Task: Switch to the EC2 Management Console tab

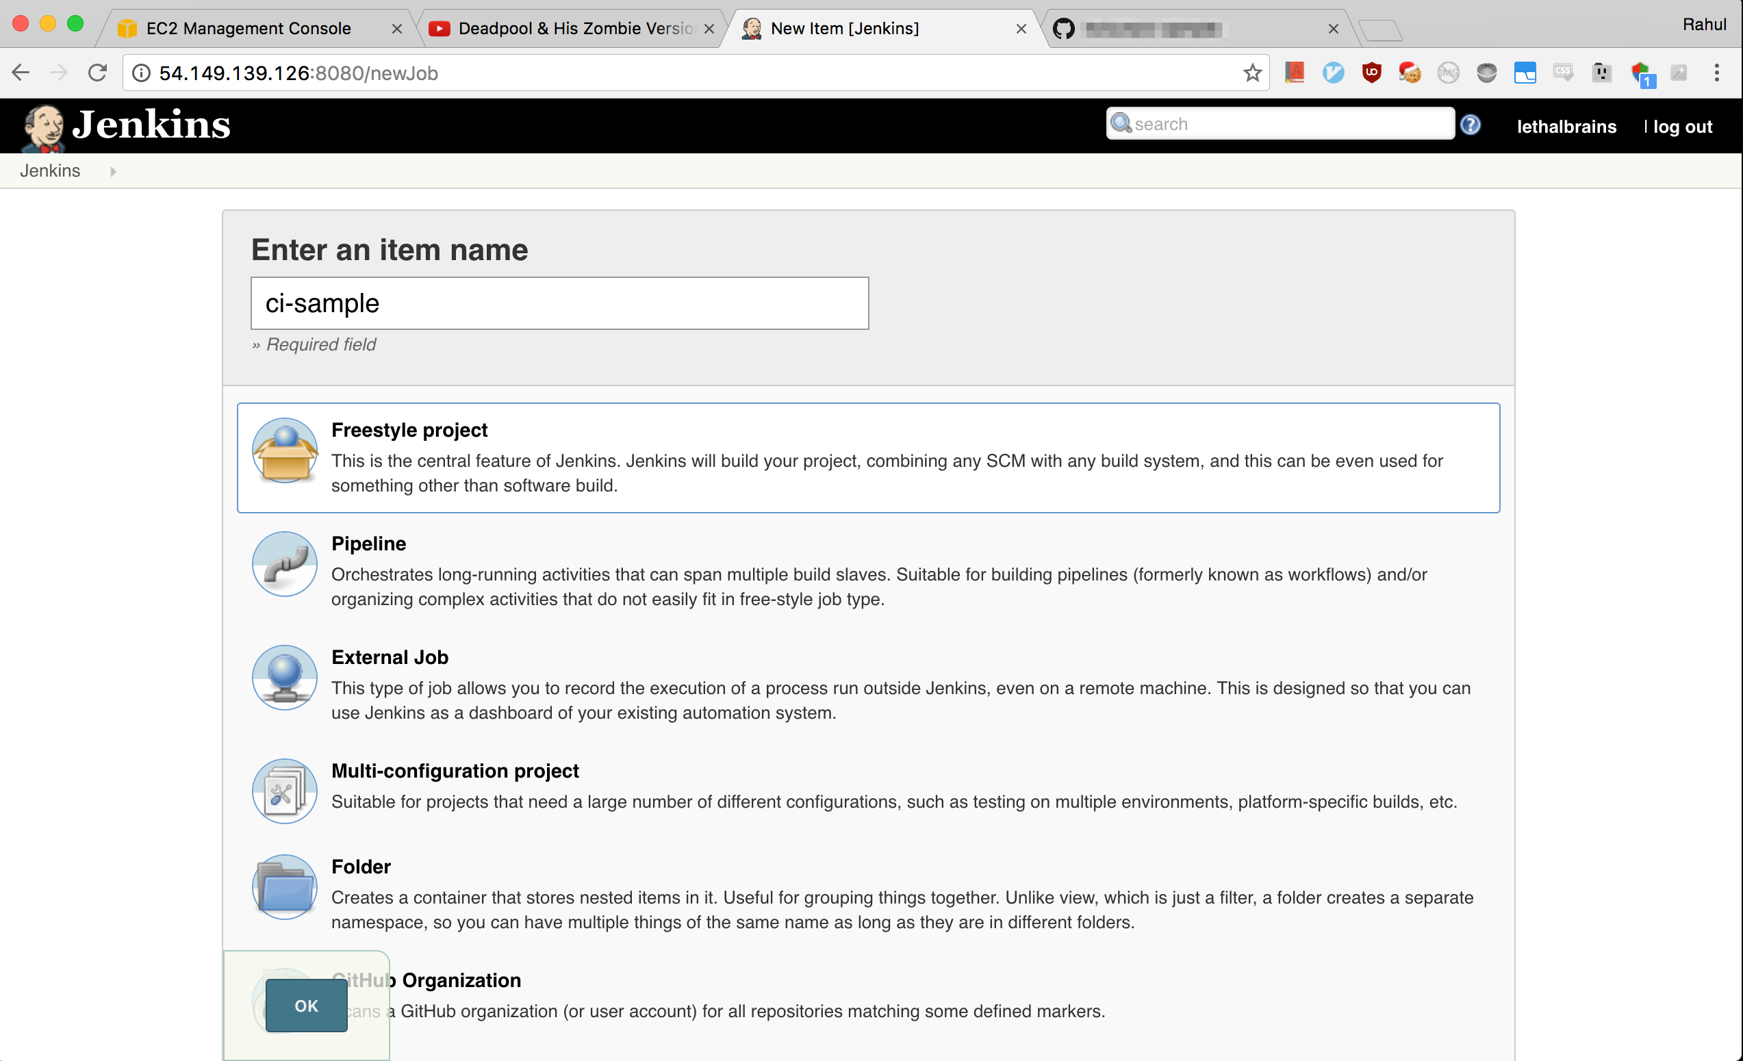Action: point(248,28)
